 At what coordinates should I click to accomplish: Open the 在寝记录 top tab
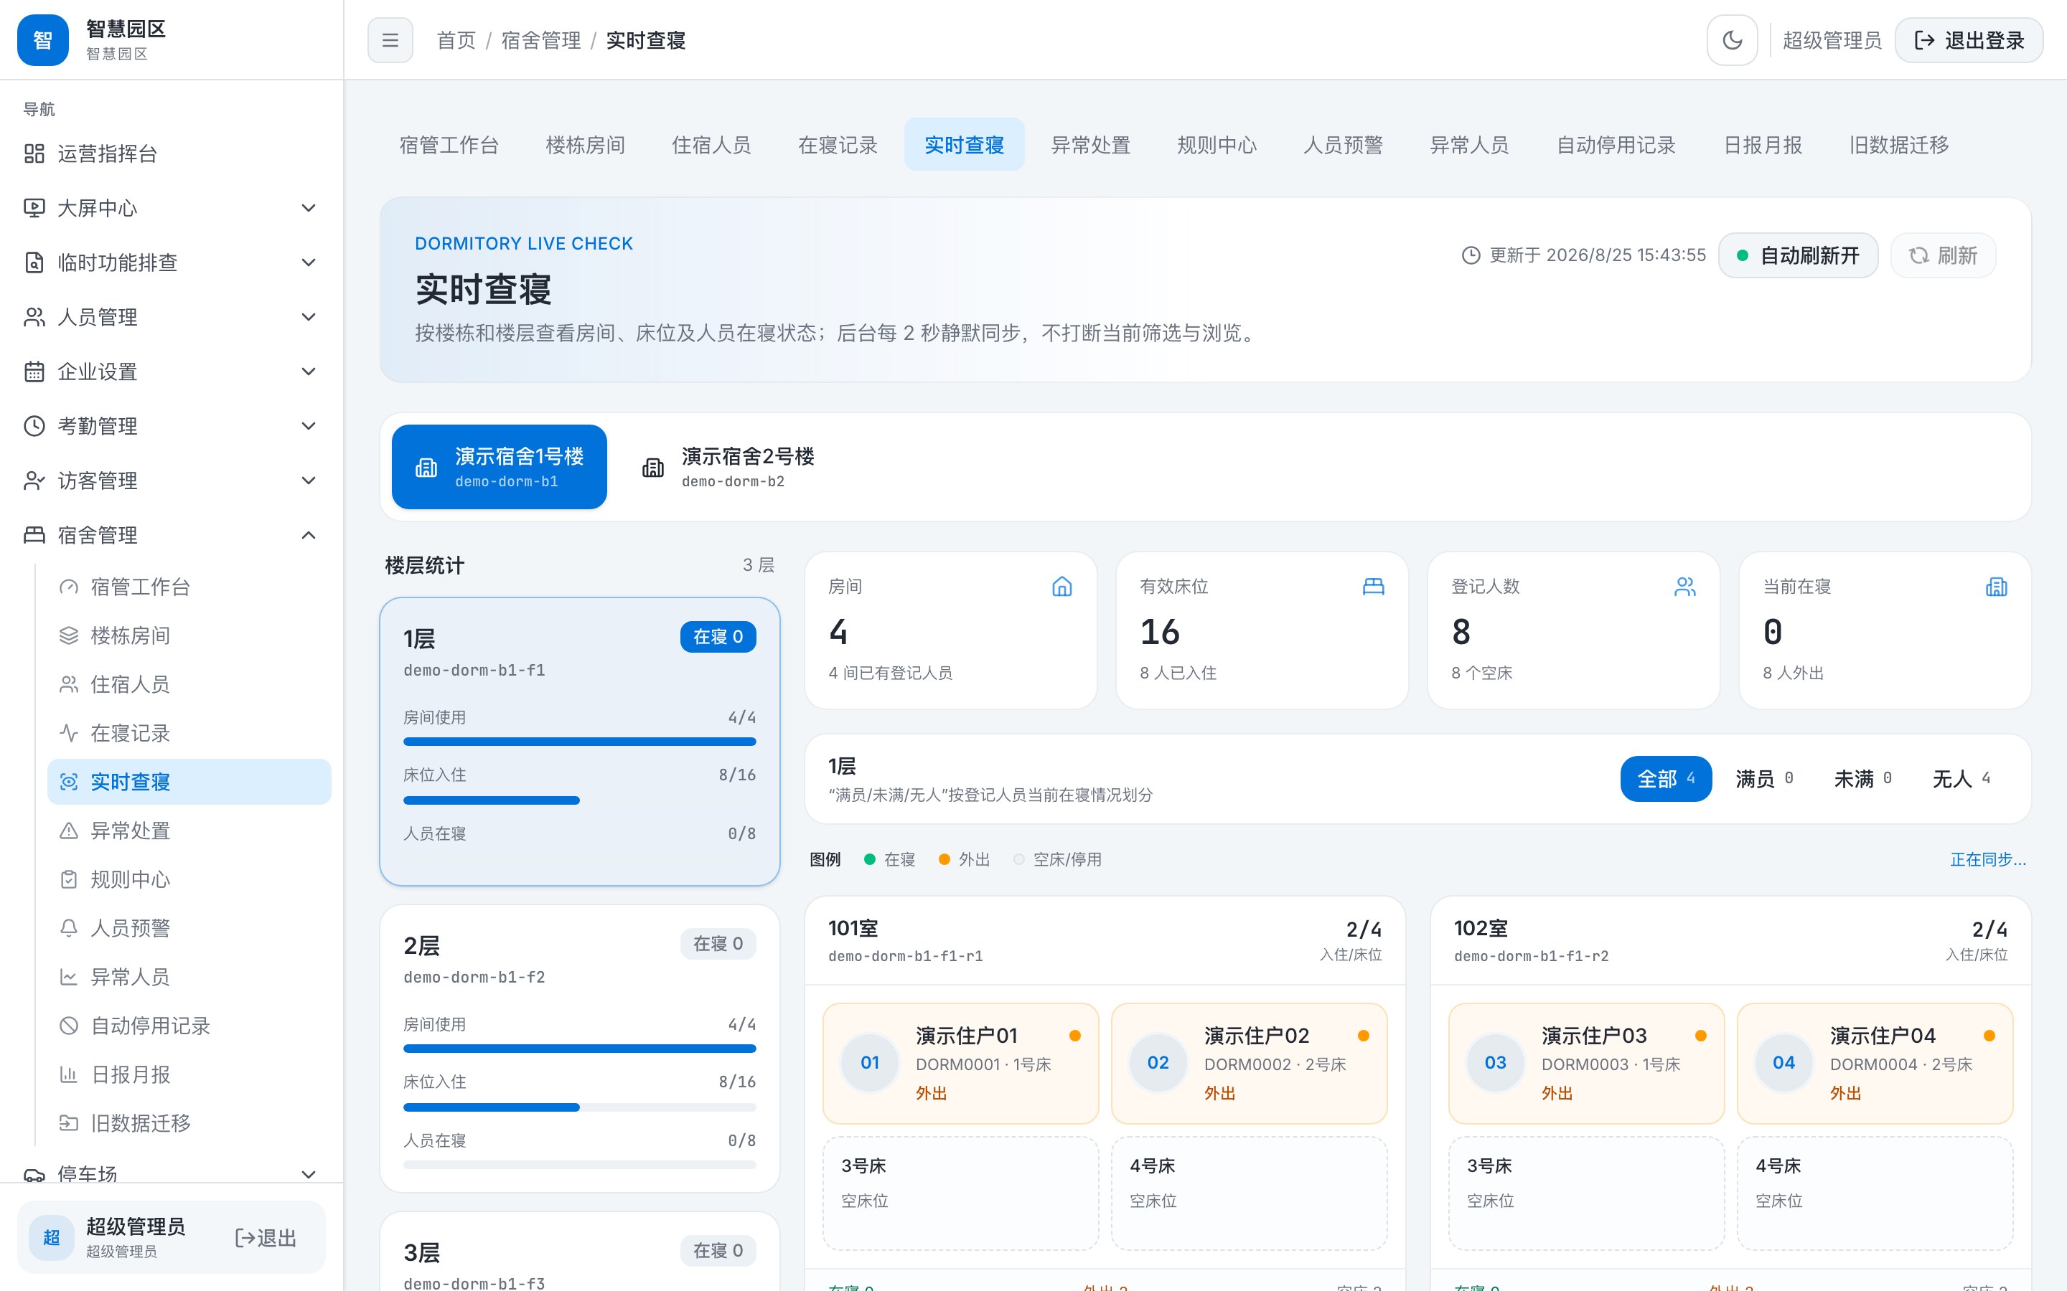(x=838, y=145)
